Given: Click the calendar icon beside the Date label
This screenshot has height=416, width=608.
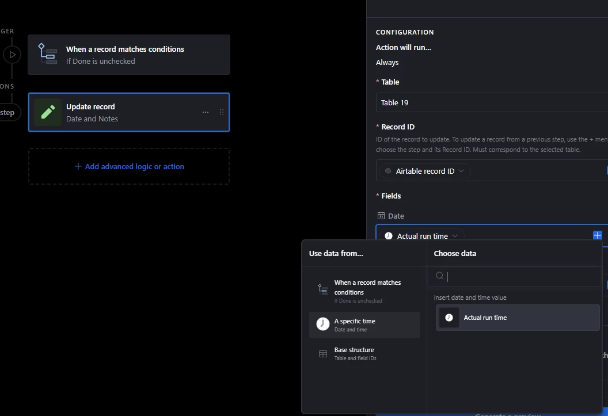Looking at the screenshot, I should point(381,216).
